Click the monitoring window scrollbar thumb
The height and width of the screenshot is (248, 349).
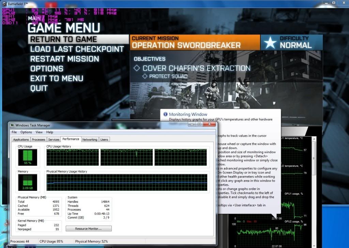point(314,158)
